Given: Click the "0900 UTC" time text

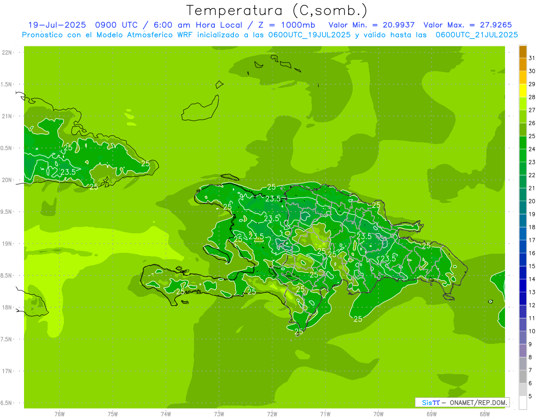Looking at the screenshot, I should point(117,25).
